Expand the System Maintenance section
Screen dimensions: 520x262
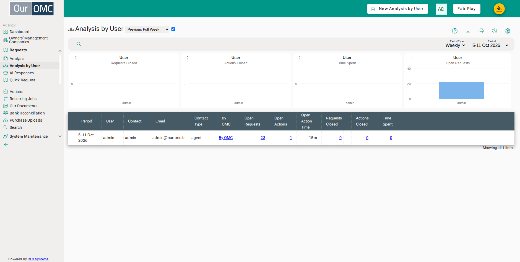pyautogui.click(x=60, y=136)
